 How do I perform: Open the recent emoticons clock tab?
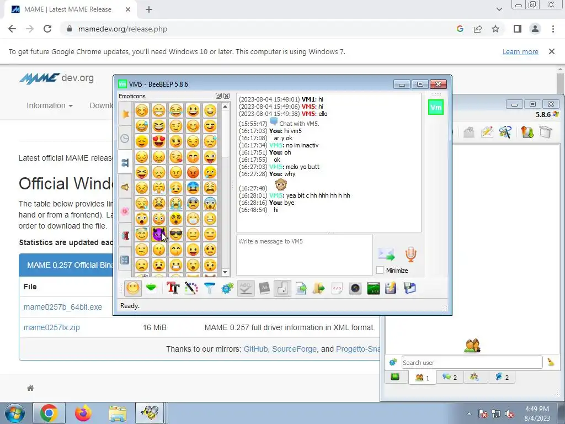[125, 139]
